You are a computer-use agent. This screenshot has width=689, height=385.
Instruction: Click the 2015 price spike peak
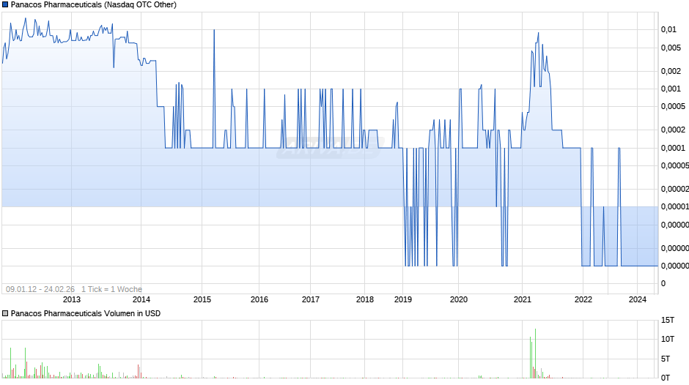coord(214,30)
